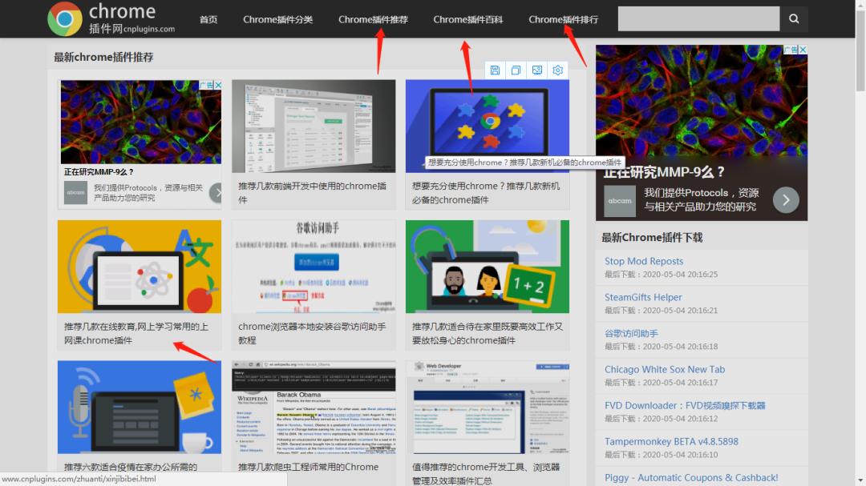
Task: Open the 首页 nav item
Action: point(208,19)
